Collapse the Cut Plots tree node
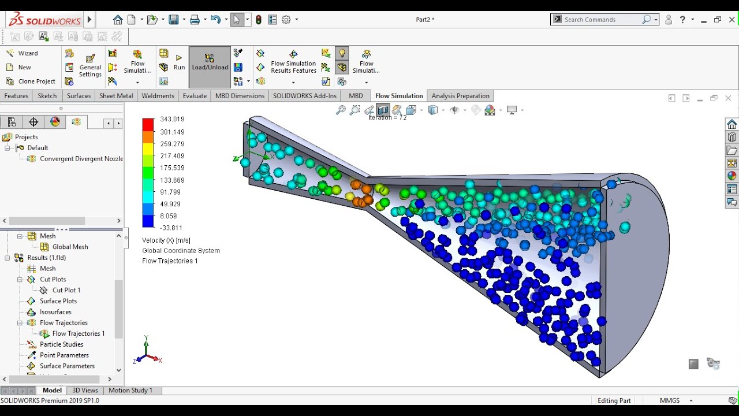739x416 pixels. (20, 280)
